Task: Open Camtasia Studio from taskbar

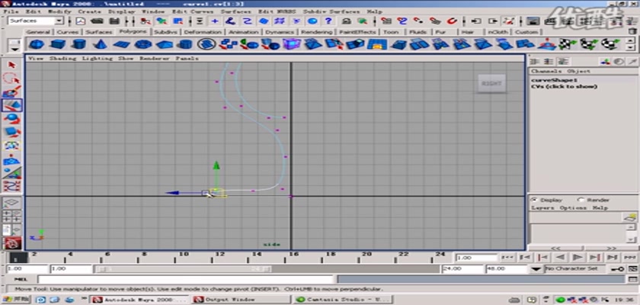Action: pos(344,300)
